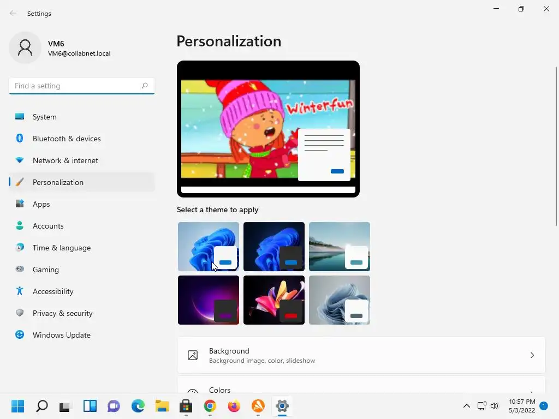
Task: Launch Google Chrome from taskbar
Action: (x=210, y=406)
